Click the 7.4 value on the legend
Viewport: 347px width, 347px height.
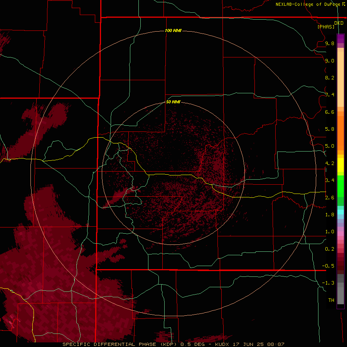(x=330, y=95)
